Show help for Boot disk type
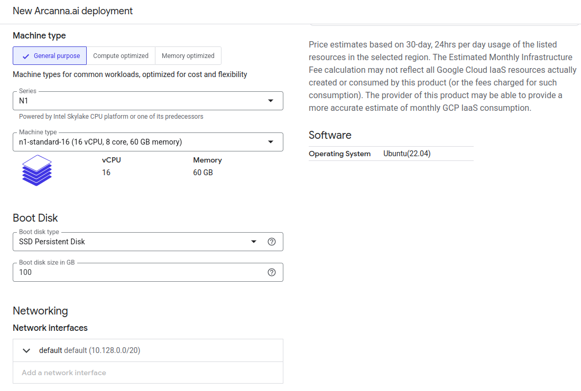581x391 pixels. (x=272, y=242)
